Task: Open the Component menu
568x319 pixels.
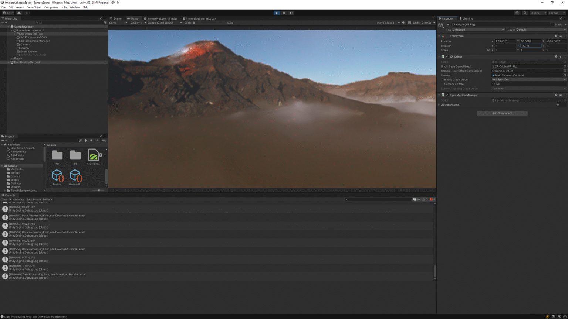Action: click(51, 7)
